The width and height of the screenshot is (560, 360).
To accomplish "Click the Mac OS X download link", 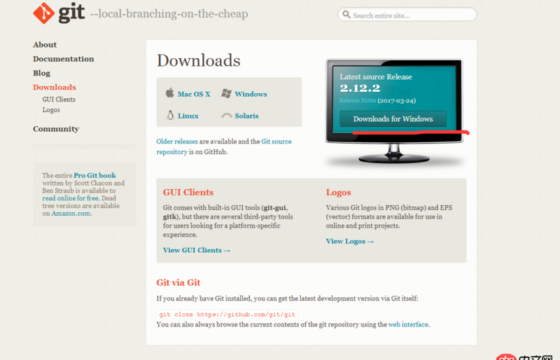I will coord(194,94).
